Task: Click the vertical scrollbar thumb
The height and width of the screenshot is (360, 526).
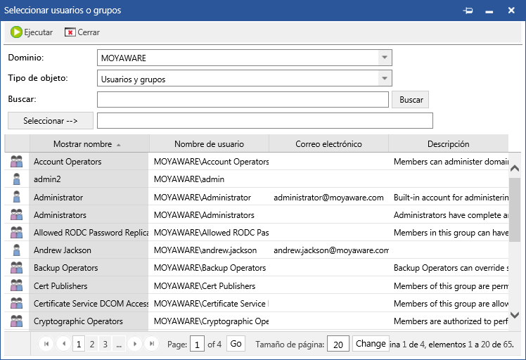Action: [515, 210]
